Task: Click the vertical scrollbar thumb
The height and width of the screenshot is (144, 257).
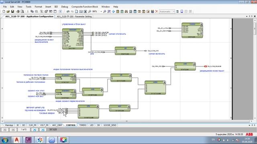Action: click(255, 28)
